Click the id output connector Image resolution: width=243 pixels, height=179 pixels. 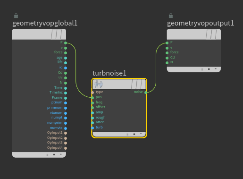66,68
